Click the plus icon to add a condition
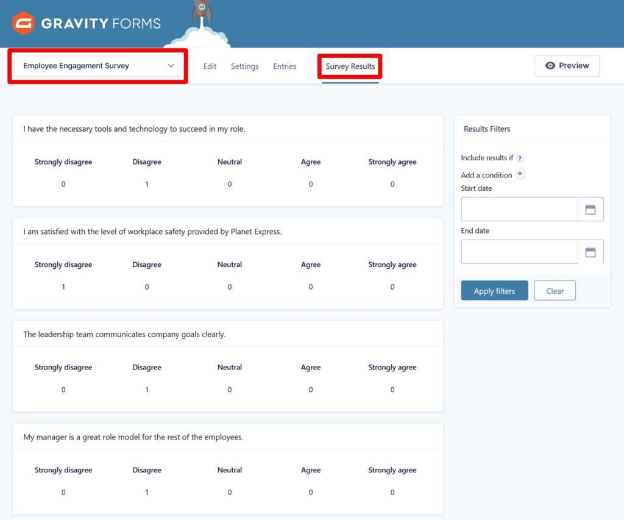The image size is (624, 520). click(x=520, y=174)
